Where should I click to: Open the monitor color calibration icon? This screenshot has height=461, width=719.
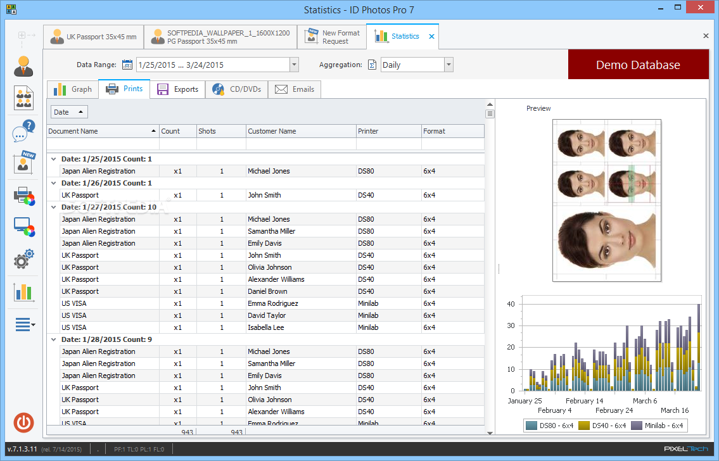pyautogui.click(x=24, y=227)
